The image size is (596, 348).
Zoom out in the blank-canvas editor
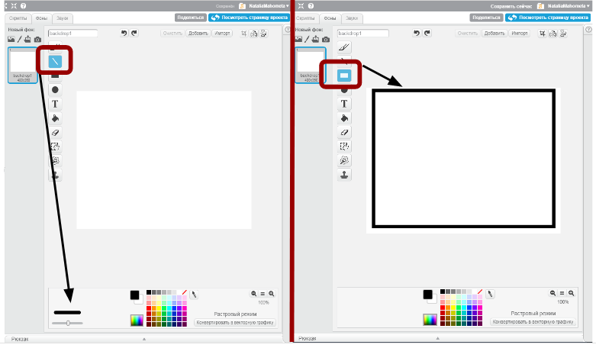(253, 294)
